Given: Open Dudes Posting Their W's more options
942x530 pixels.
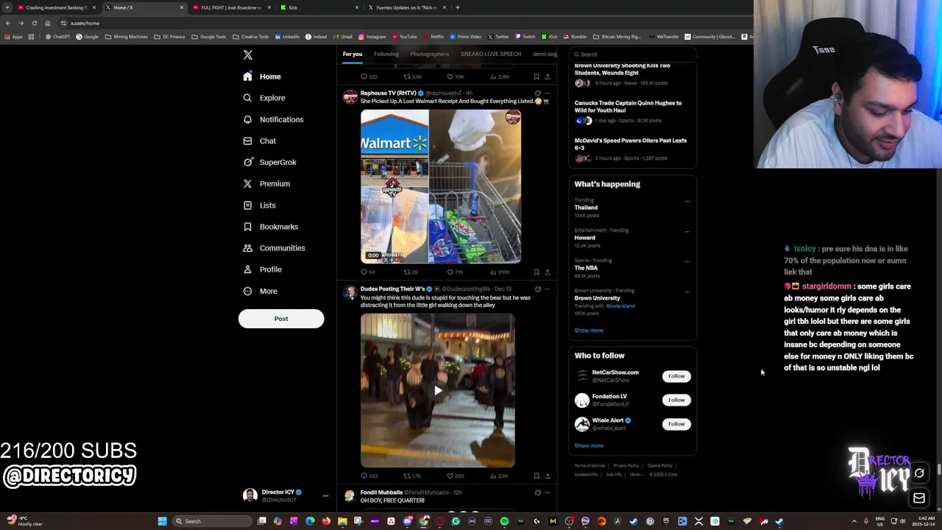Looking at the screenshot, I should 548,289.
